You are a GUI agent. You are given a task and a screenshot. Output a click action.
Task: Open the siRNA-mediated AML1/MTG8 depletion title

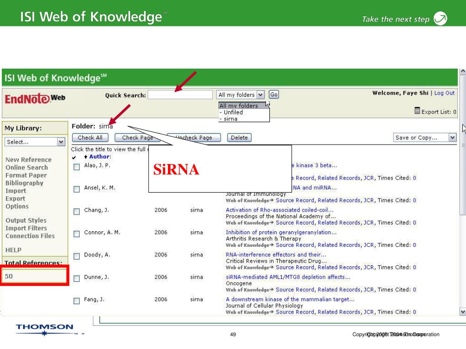(288, 277)
